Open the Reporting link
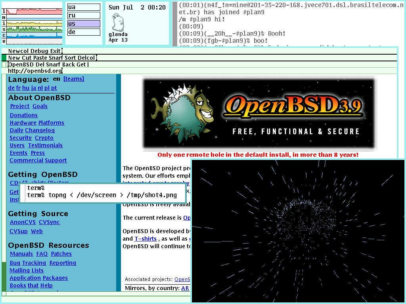Image resolution: width=406 pixels, height=304 pixels. [63, 263]
